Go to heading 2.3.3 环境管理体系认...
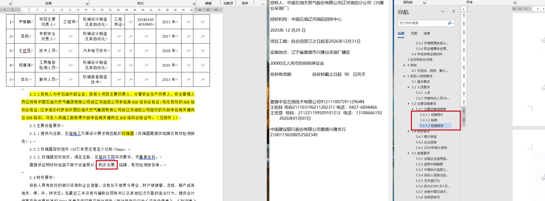545x201 pixels. 432,43
